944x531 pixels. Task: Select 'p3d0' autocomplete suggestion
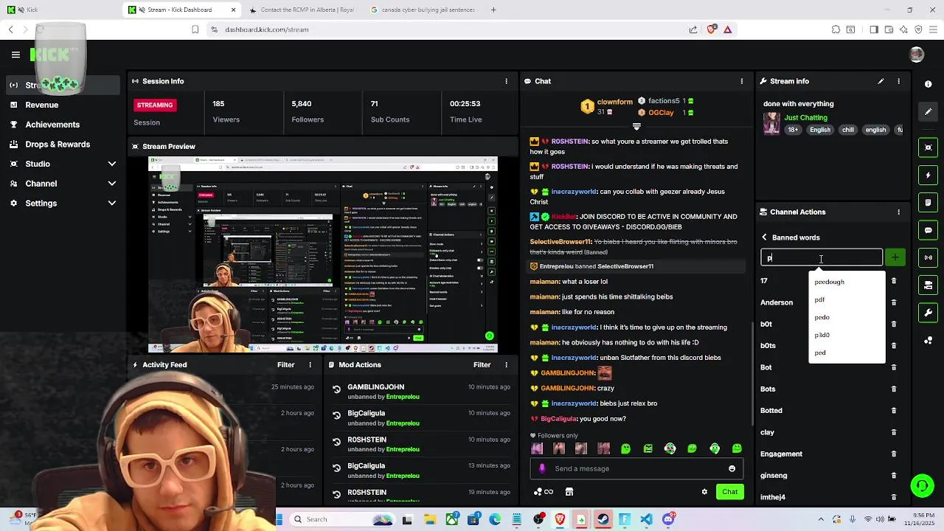point(847,335)
